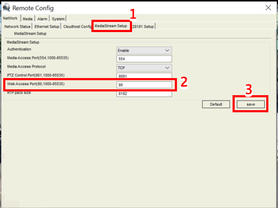Switch to the NetWork tab
This screenshot has height=208, width=278.
point(10,18)
